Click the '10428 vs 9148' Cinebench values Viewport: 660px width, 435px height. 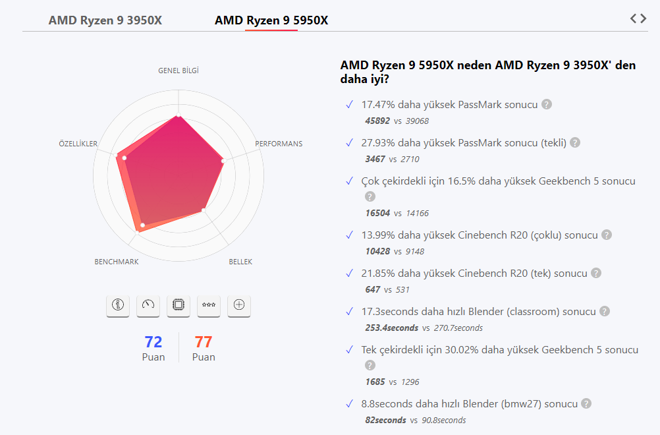pos(395,251)
